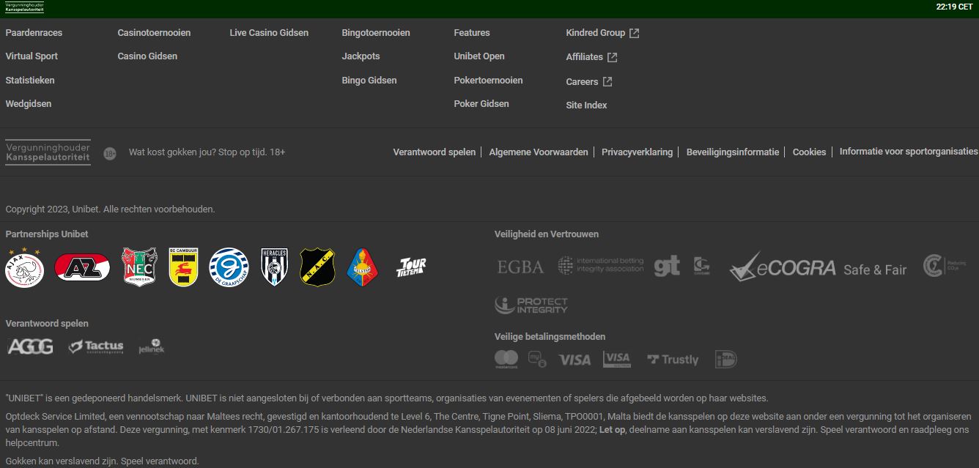Open Live Casino Gidsen

click(x=269, y=33)
